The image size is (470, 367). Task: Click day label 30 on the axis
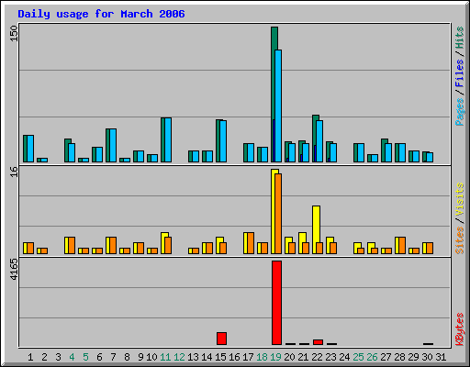point(427,357)
